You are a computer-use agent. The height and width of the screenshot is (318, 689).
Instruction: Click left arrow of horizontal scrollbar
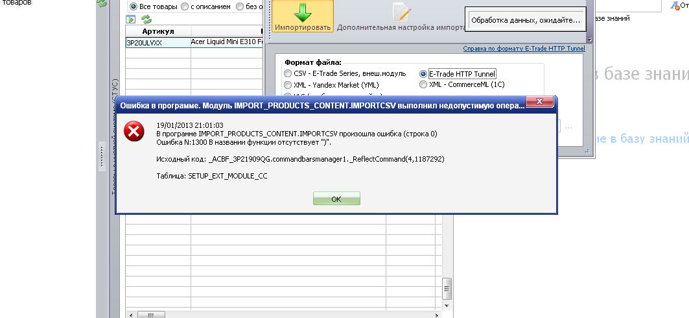point(130,315)
